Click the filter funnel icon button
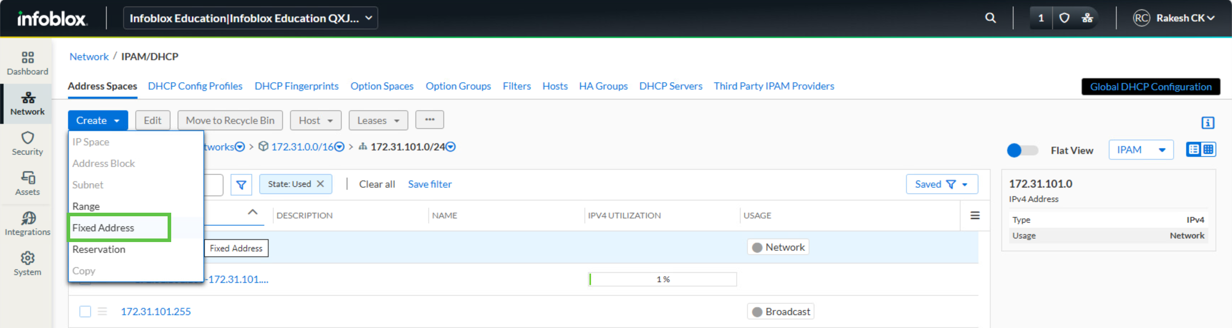The width and height of the screenshot is (1232, 328). pos(241,184)
